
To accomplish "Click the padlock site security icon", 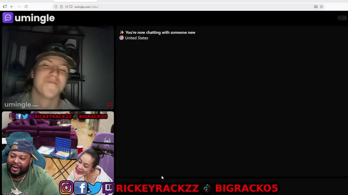I will point(61,7).
